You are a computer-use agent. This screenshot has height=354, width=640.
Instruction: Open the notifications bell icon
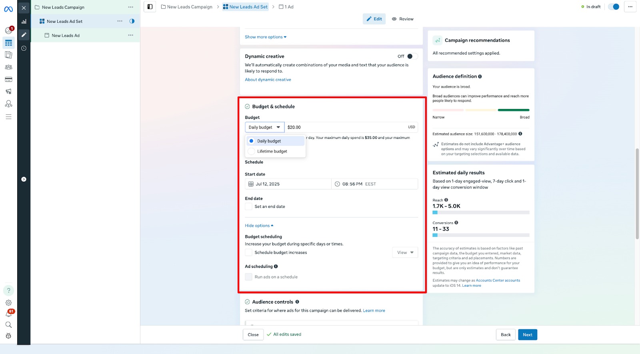tap(8, 314)
